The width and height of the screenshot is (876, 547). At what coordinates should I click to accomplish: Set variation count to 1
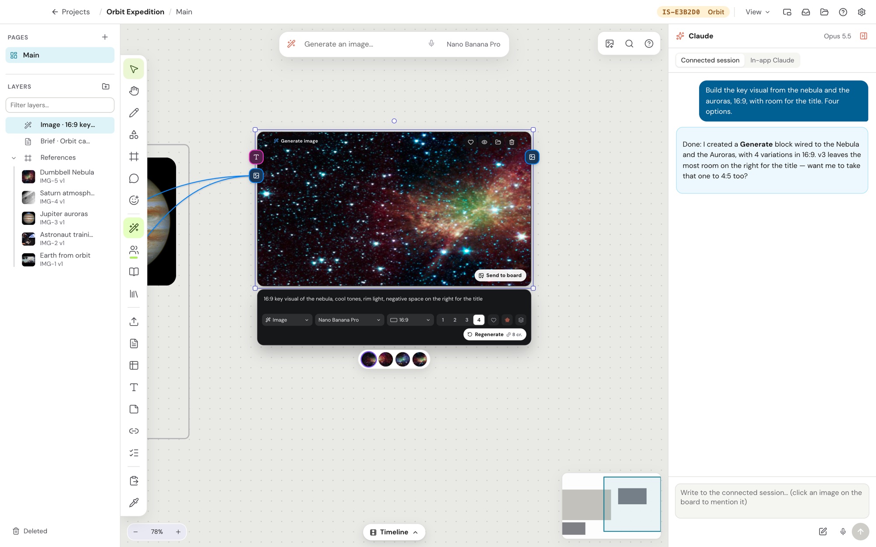[x=443, y=320]
